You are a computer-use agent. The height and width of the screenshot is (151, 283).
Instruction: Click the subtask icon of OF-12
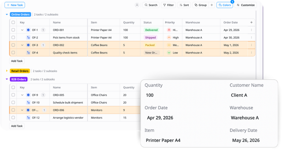pyautogui.click(x=28, y=118)
